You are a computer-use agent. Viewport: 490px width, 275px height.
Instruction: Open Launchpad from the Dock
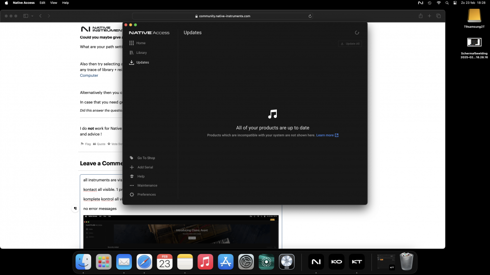[x=104, y=262]
